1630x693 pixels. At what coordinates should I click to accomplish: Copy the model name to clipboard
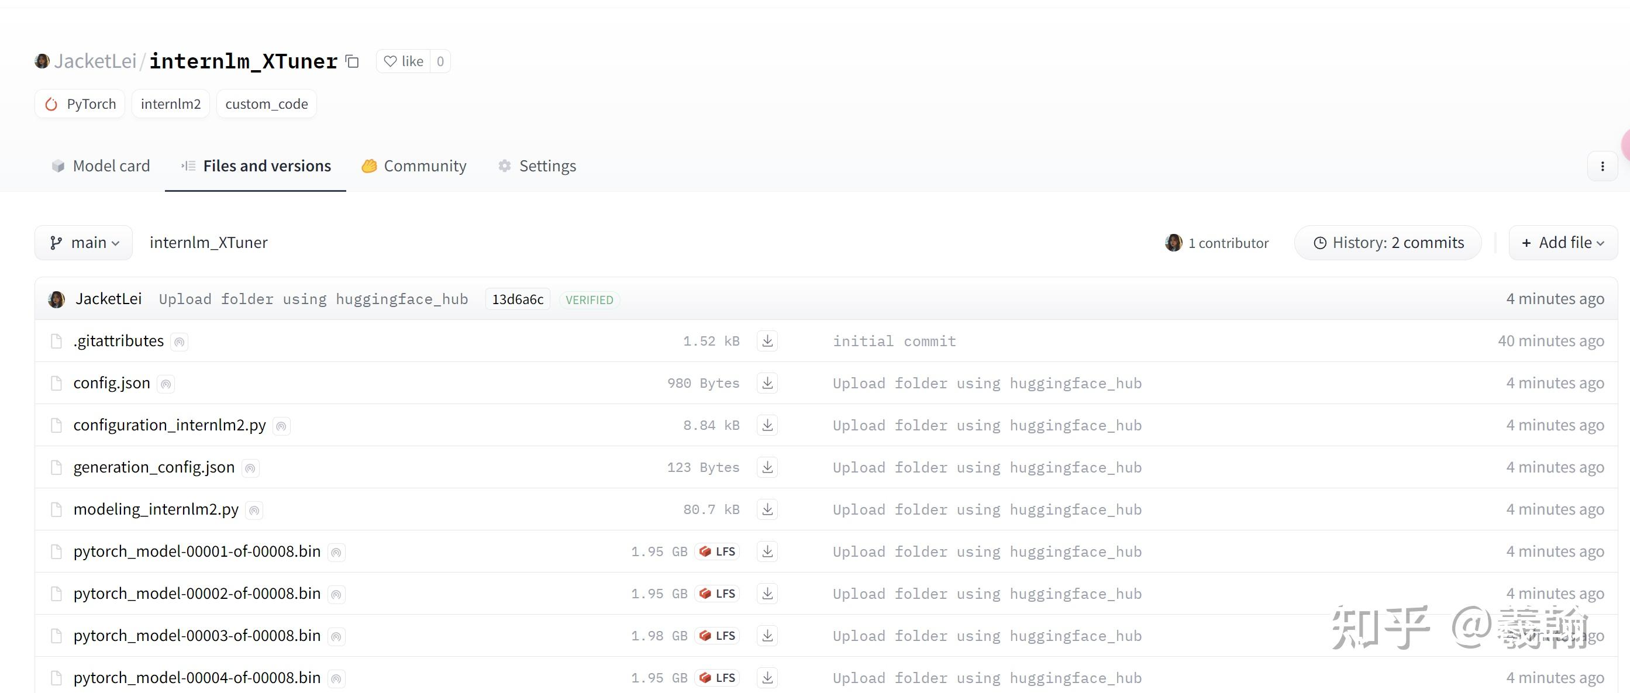tap(352, 61)
